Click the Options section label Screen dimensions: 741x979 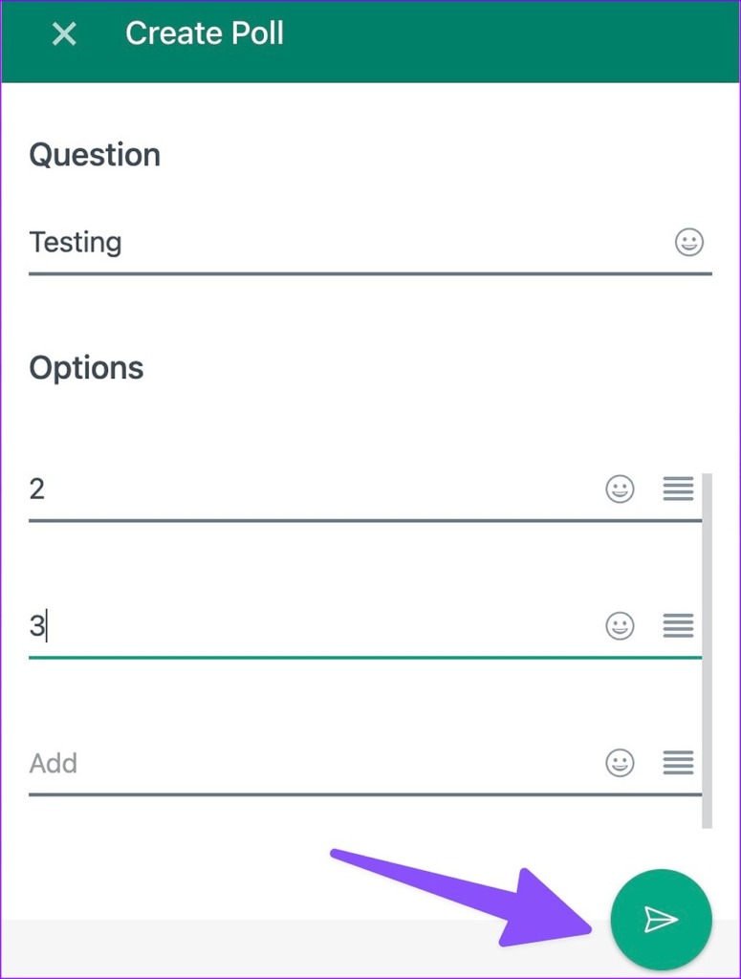(87, 367)
